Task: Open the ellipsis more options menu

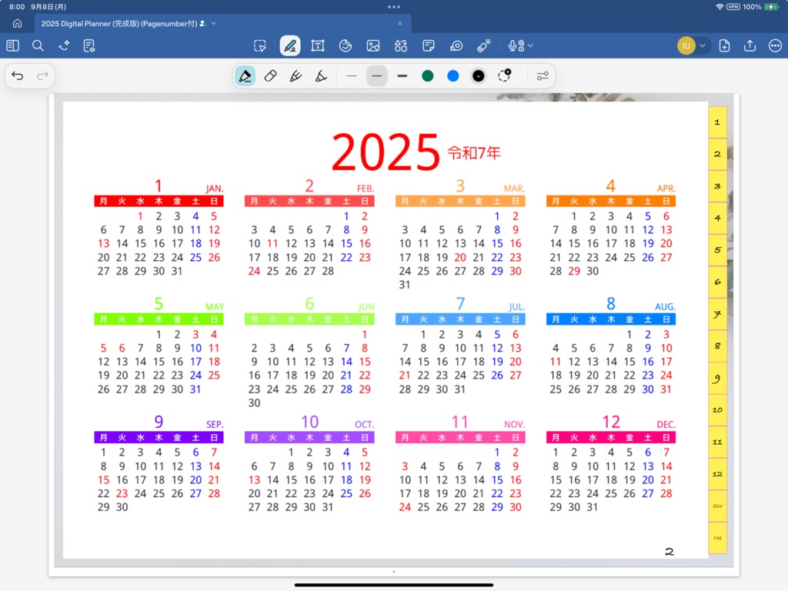Action: click(775, 45)
